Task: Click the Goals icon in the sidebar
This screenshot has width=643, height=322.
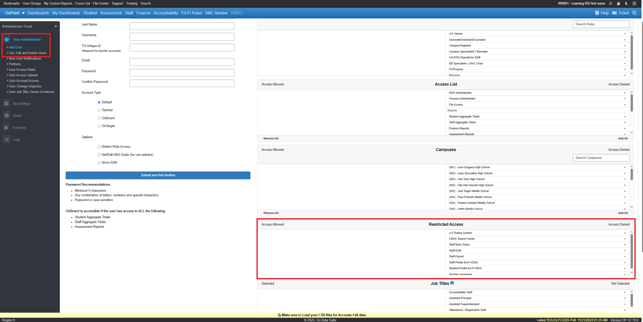Action: tap(6, 115)
